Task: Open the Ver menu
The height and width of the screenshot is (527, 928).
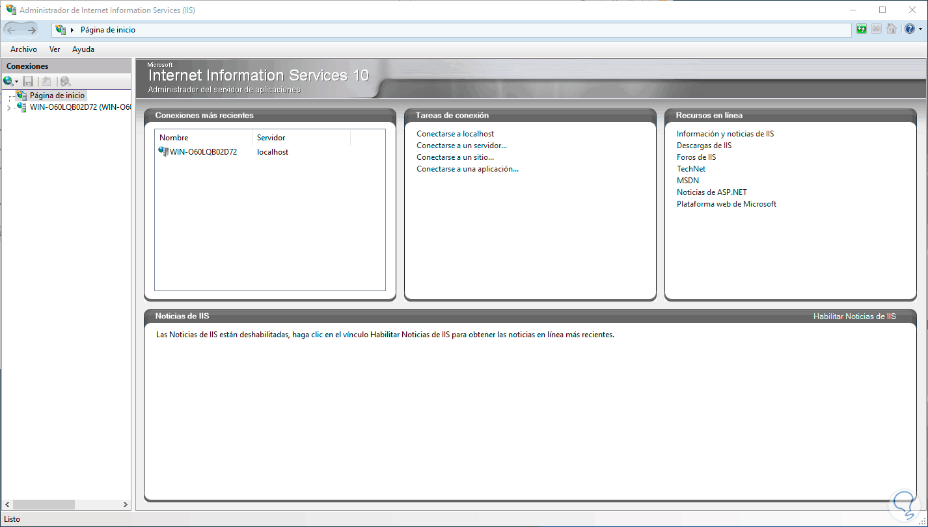Action: click(x=55, y=49)
